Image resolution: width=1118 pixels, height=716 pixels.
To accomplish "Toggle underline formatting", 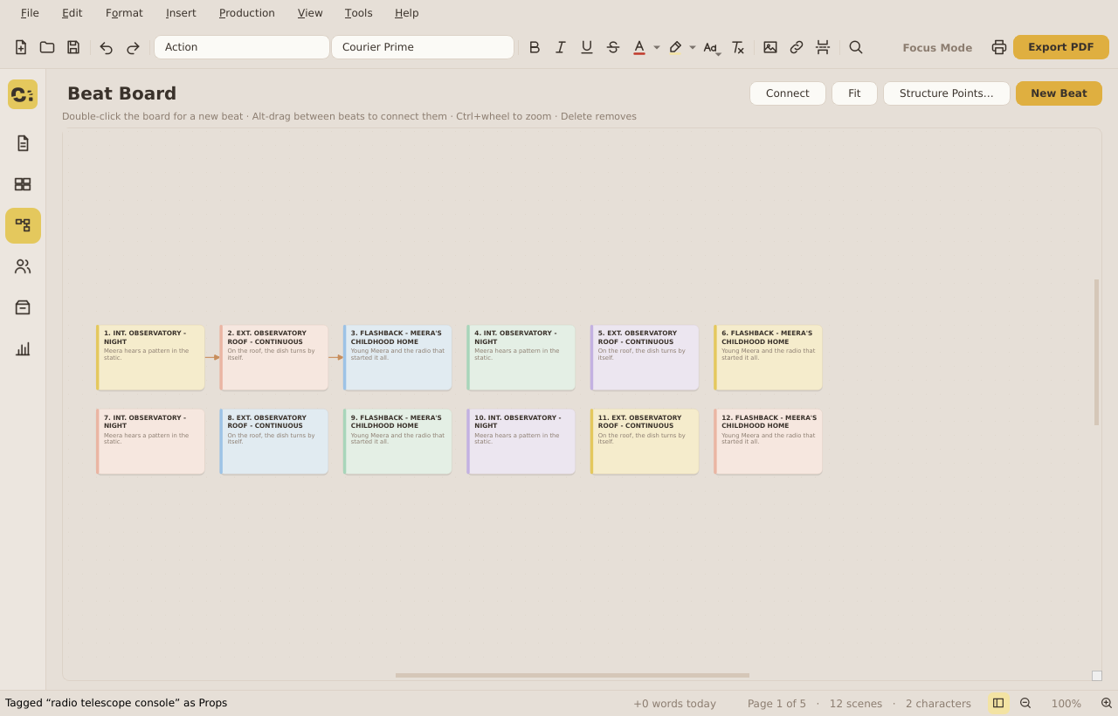I will pyautogui.click(x=587, y=47).
